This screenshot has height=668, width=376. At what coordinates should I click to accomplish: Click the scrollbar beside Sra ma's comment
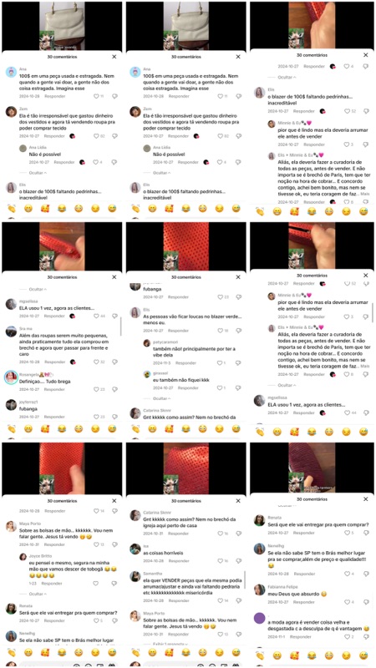point(121,326)
